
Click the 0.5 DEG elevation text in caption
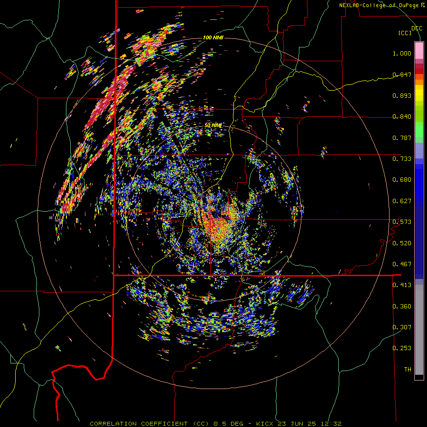click(x=229, y=424)
